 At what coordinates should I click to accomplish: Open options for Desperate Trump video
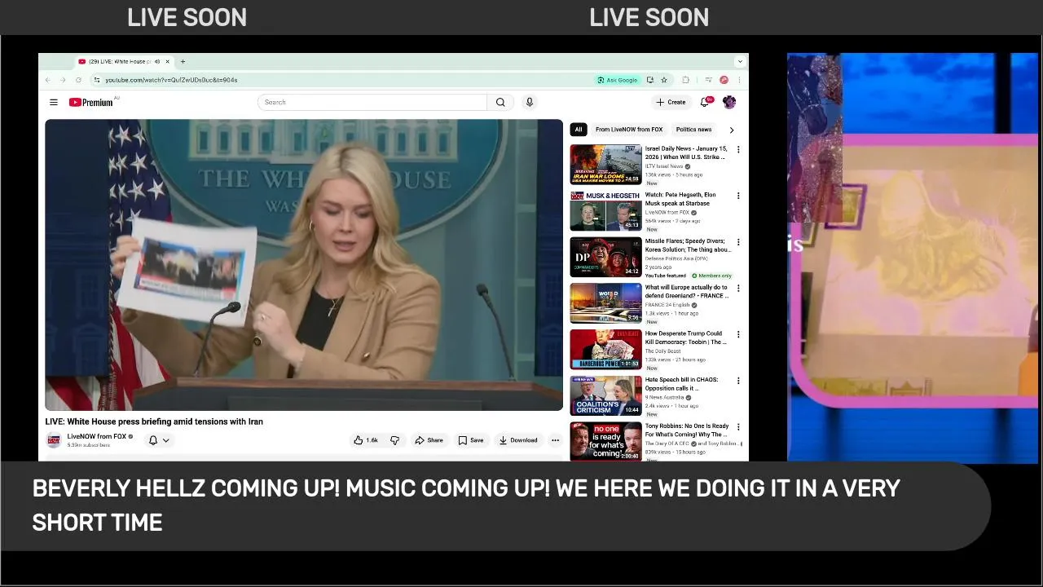(738, 335)
